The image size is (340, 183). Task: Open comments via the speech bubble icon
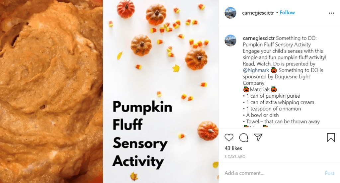coord(244,137)
